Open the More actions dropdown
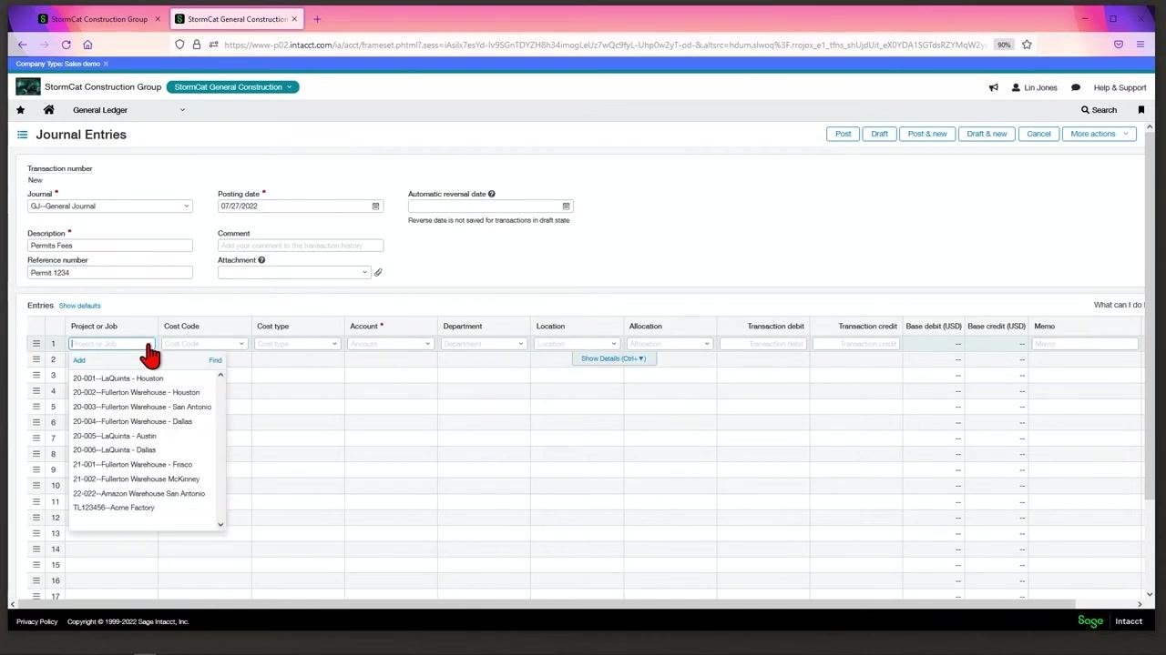The image size is (1166, 655). click(1099, 134)
